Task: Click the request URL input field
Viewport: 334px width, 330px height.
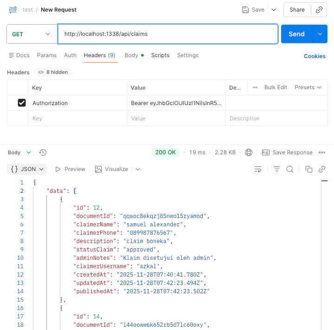Action: (x=167, y=34)
